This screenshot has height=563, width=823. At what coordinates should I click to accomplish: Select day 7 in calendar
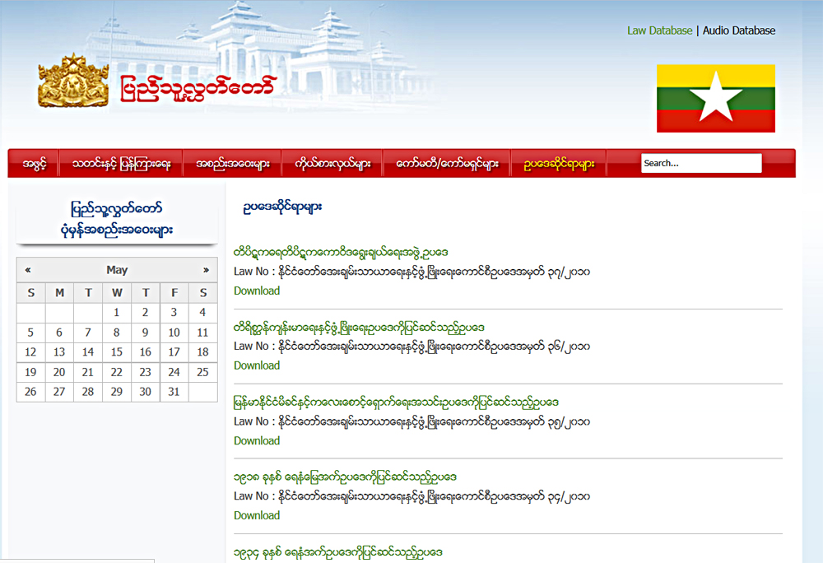(x=88, y=333)
